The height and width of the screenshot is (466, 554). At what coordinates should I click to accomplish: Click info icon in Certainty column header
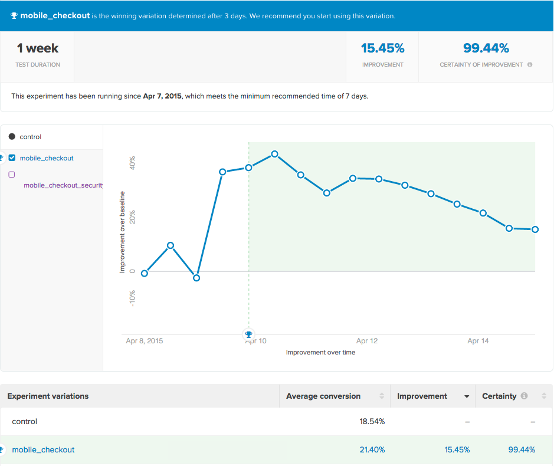pyautogui.click(x=525, y=396)
